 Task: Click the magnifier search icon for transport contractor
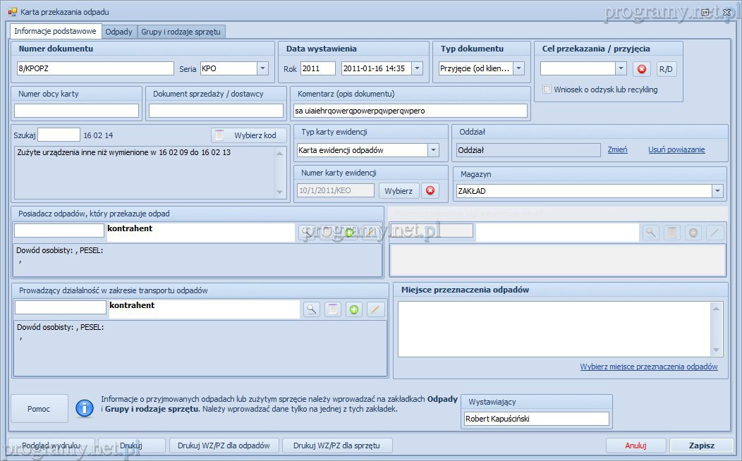(311, 309)
